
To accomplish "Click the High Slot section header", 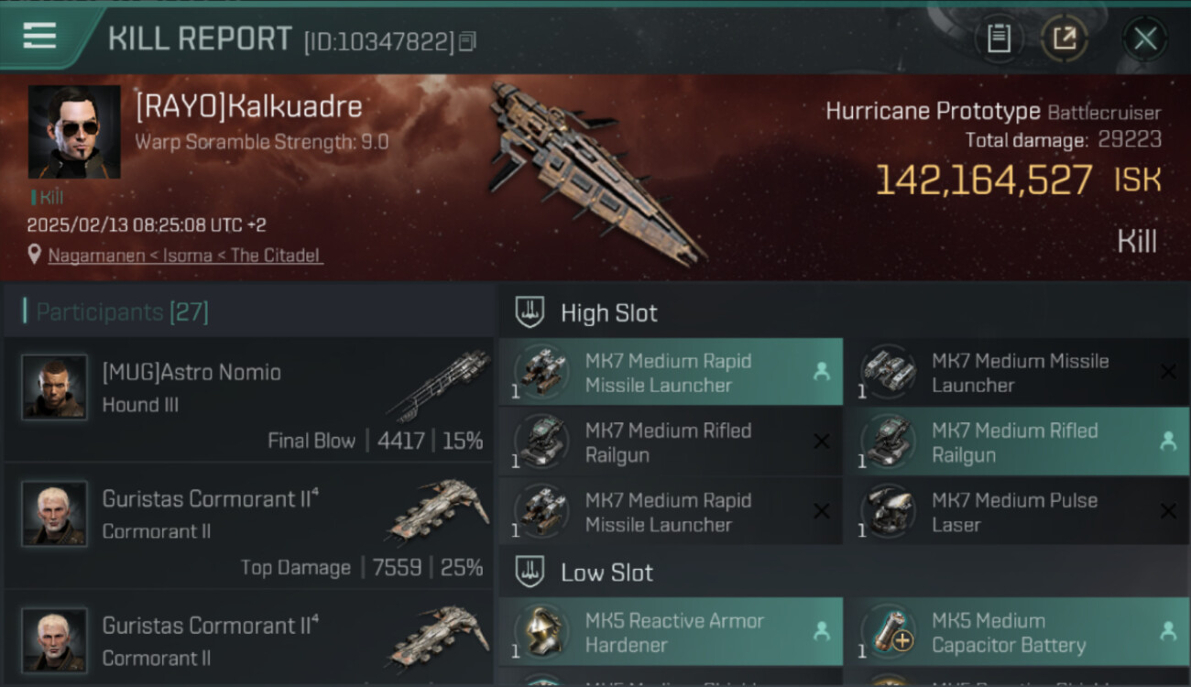I will coord(608,313).
